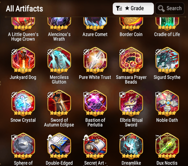This screenshot has width=188, height=166.
Task: Open the Elbris Ritual Sword artifact
Action: 131,103
